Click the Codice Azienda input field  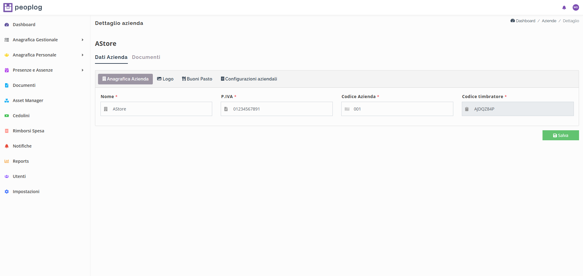pyautogui.click(x=400, y=109)
